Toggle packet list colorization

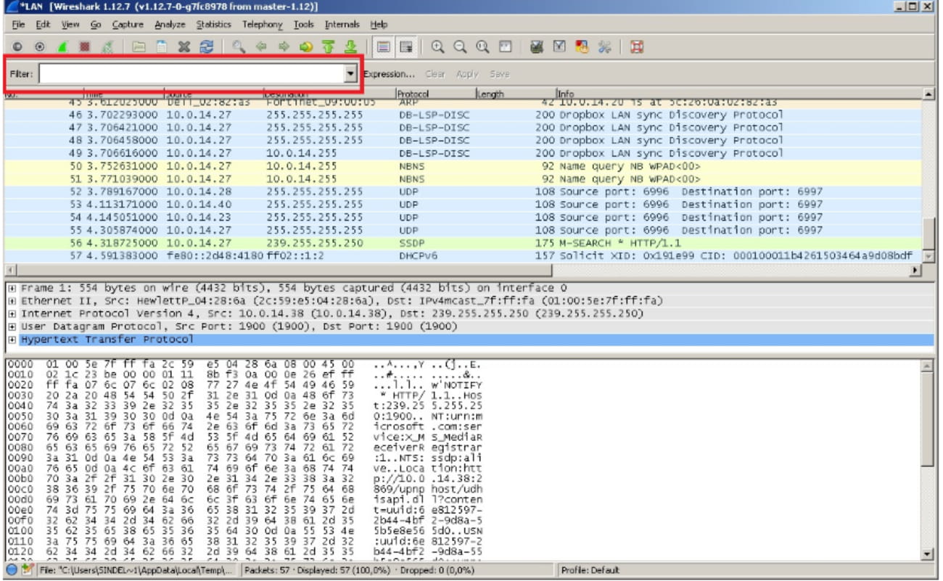coord(383,47)
